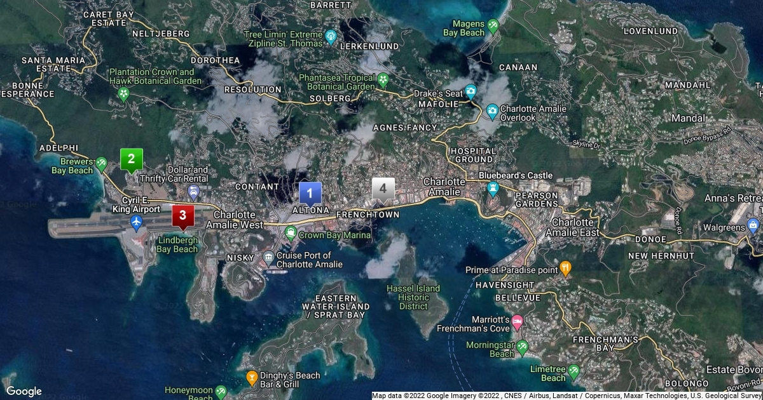
Task: Open the Bluebeard's Castle landmark icon
Action: click(493, 189)
